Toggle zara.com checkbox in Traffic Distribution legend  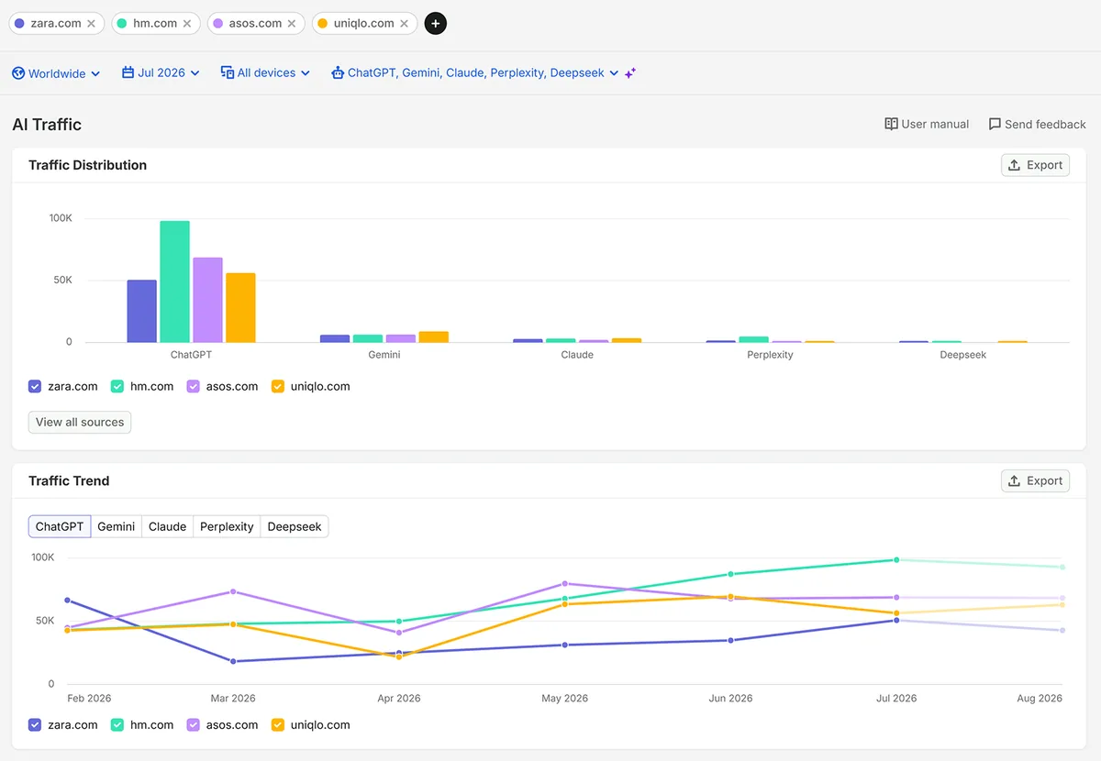tap(35, 387)
